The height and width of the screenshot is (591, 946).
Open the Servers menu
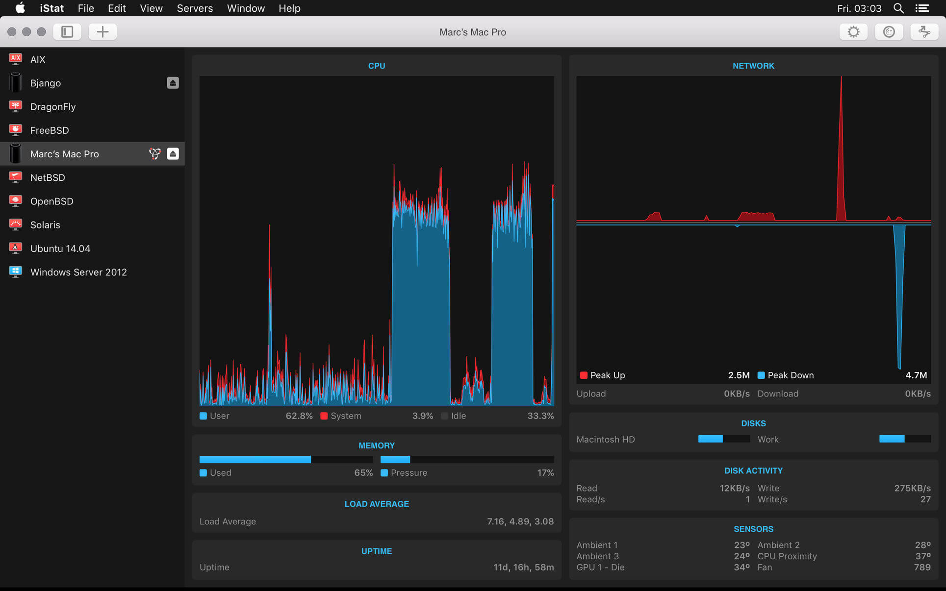(x=195, y=8)
